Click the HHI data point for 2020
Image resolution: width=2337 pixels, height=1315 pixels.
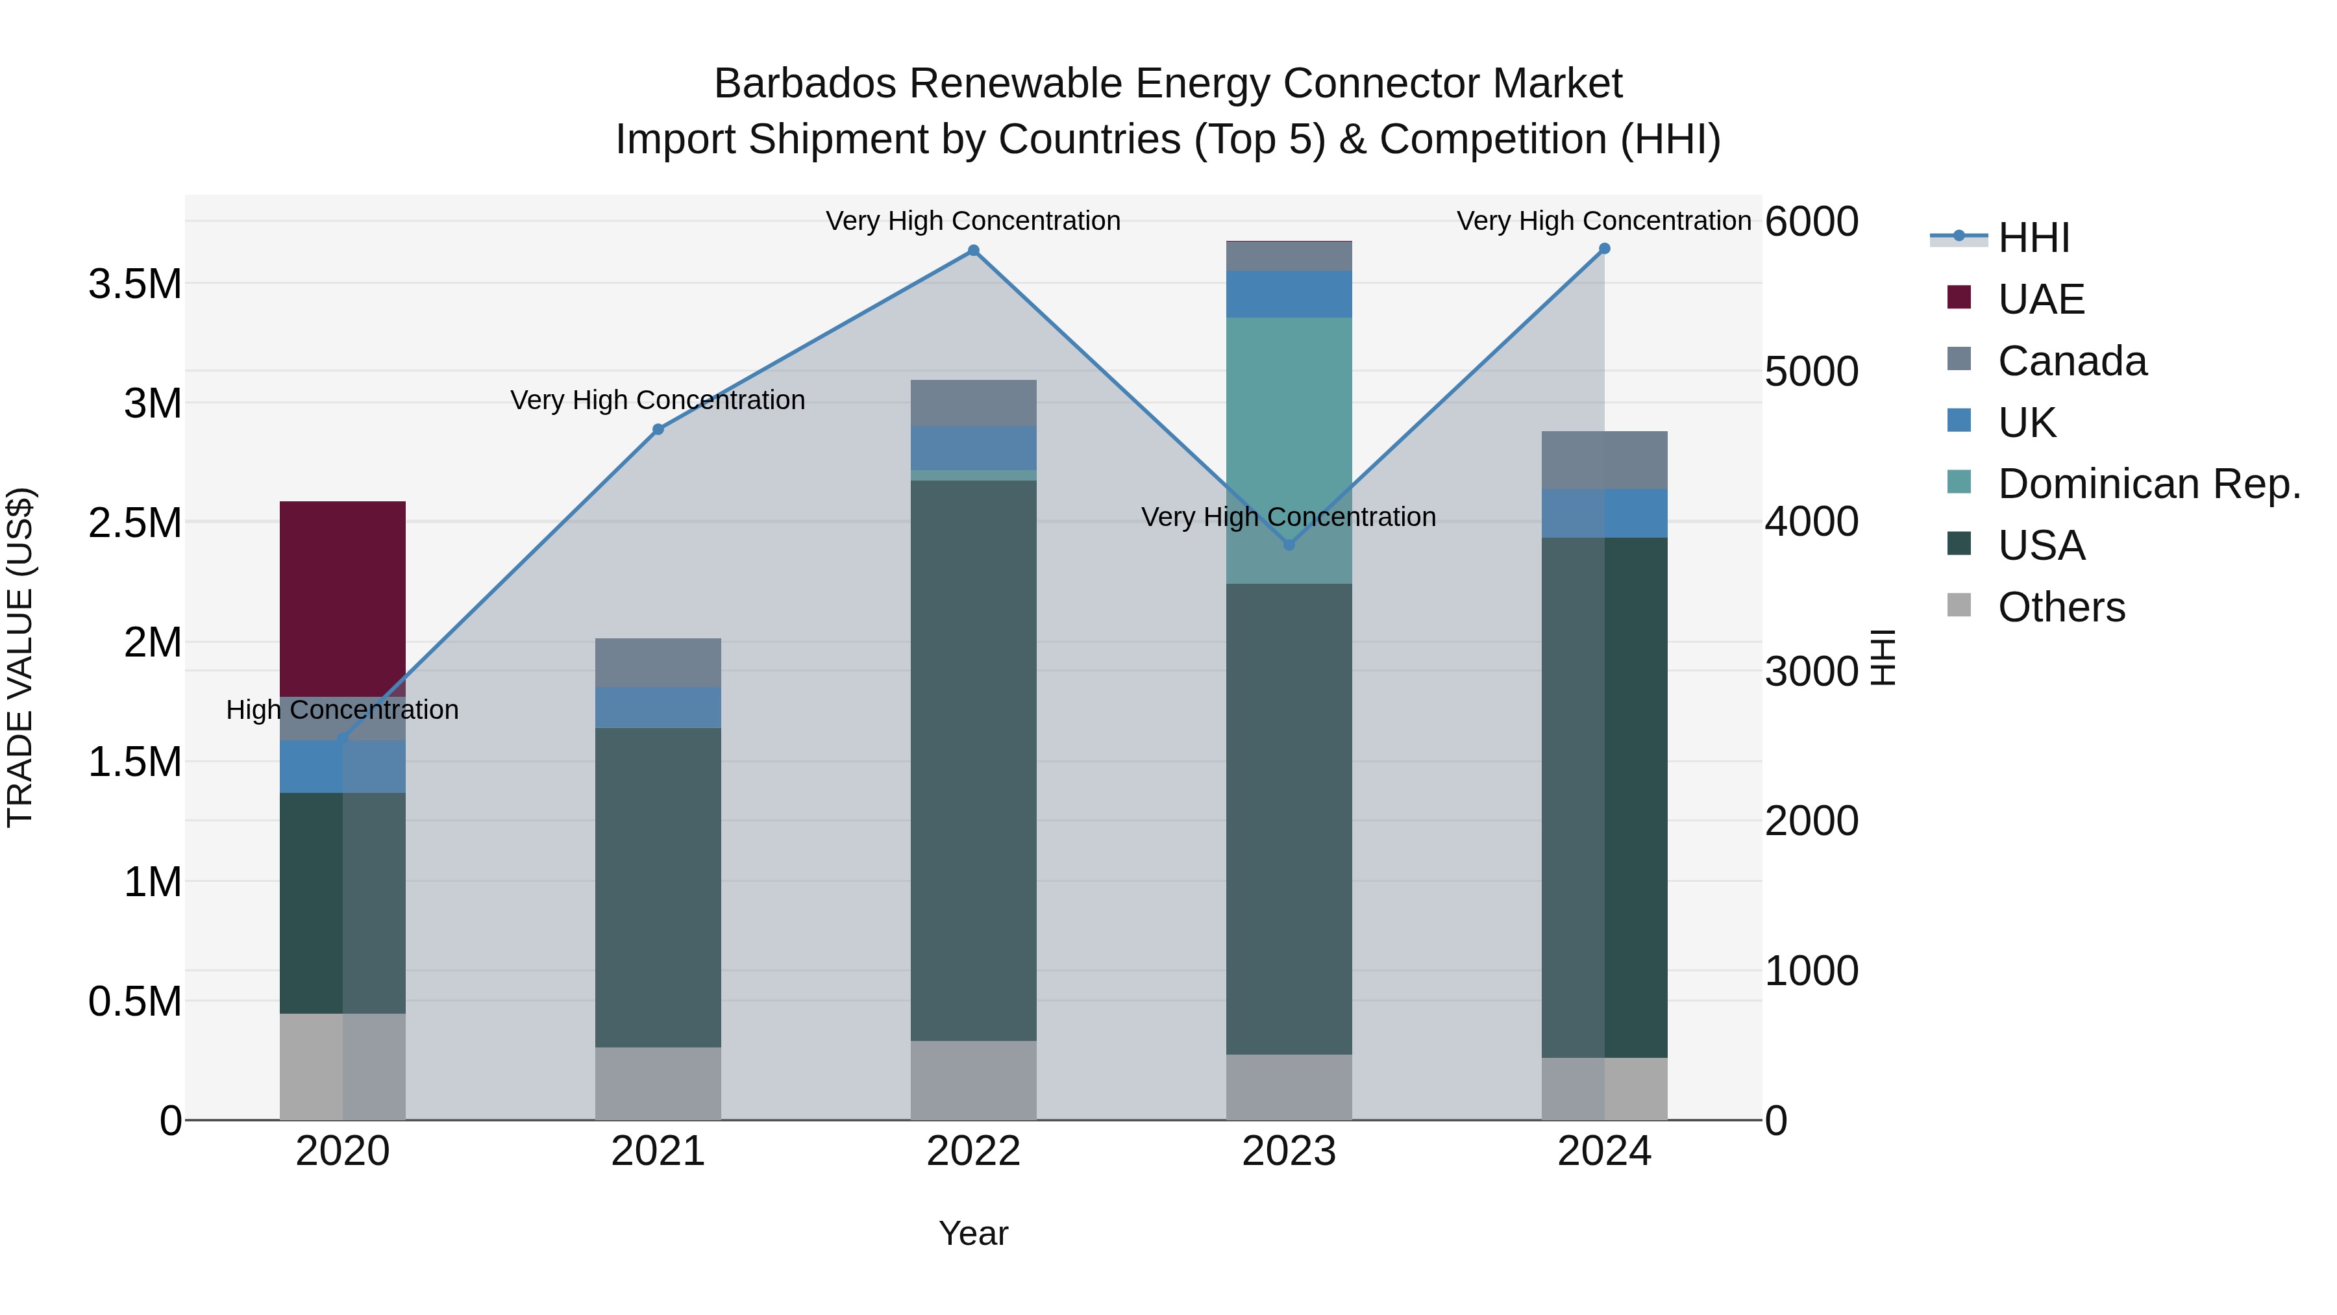click(x=343, y=740)
